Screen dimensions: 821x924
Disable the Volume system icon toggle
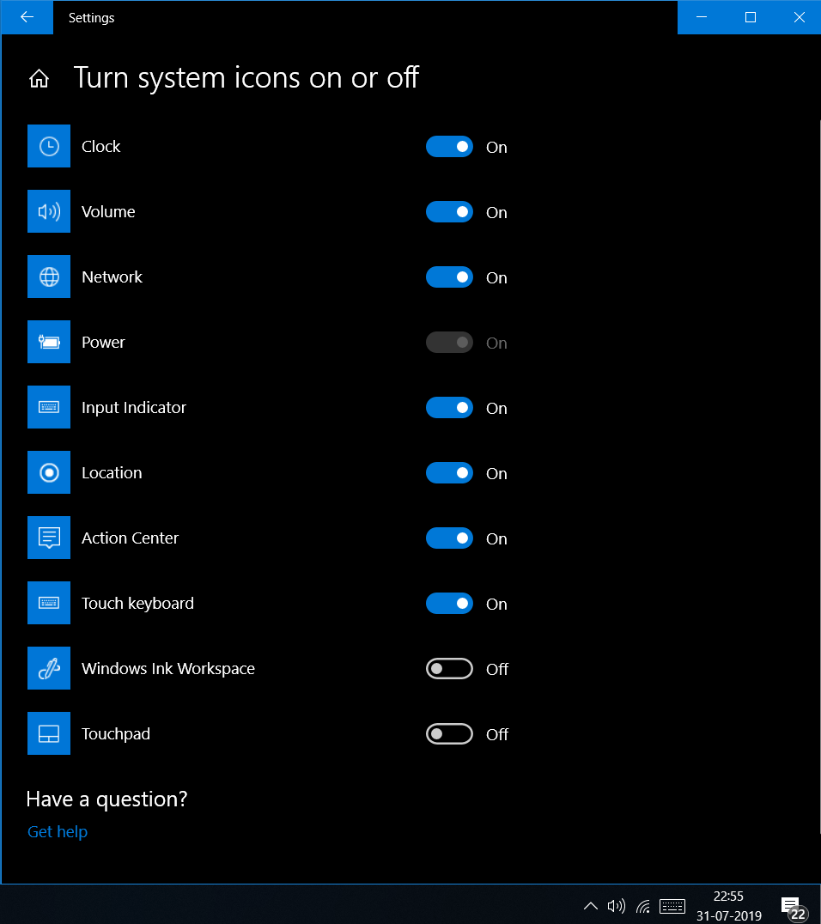(449, 212)
